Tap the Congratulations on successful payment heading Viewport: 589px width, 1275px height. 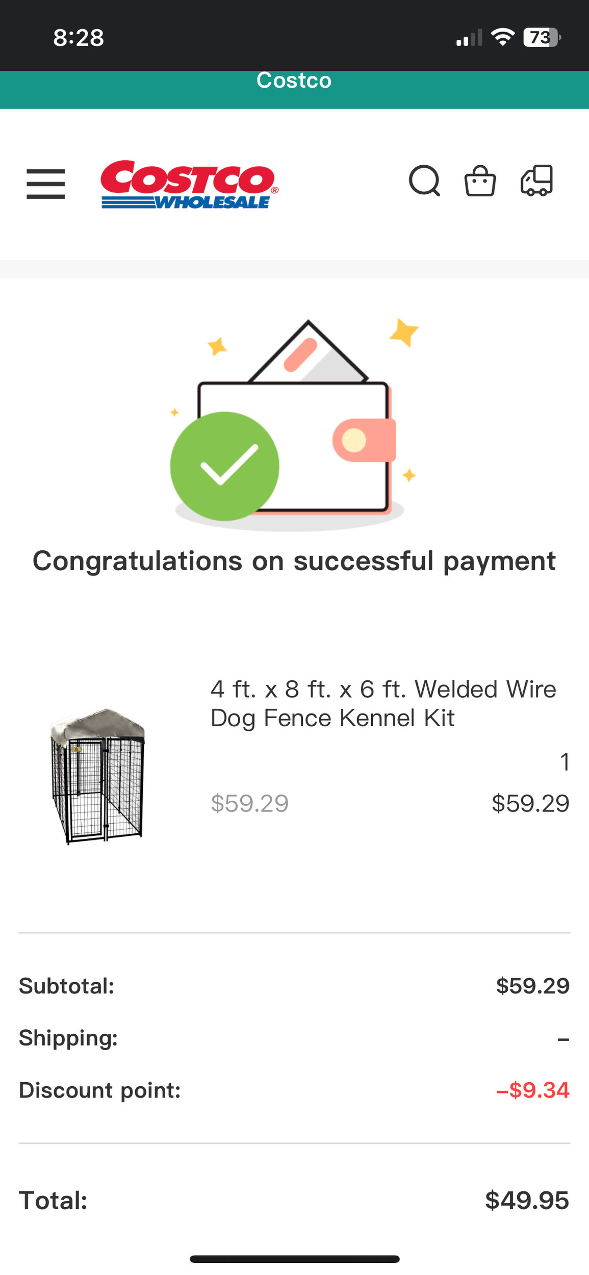coord(294,561)
